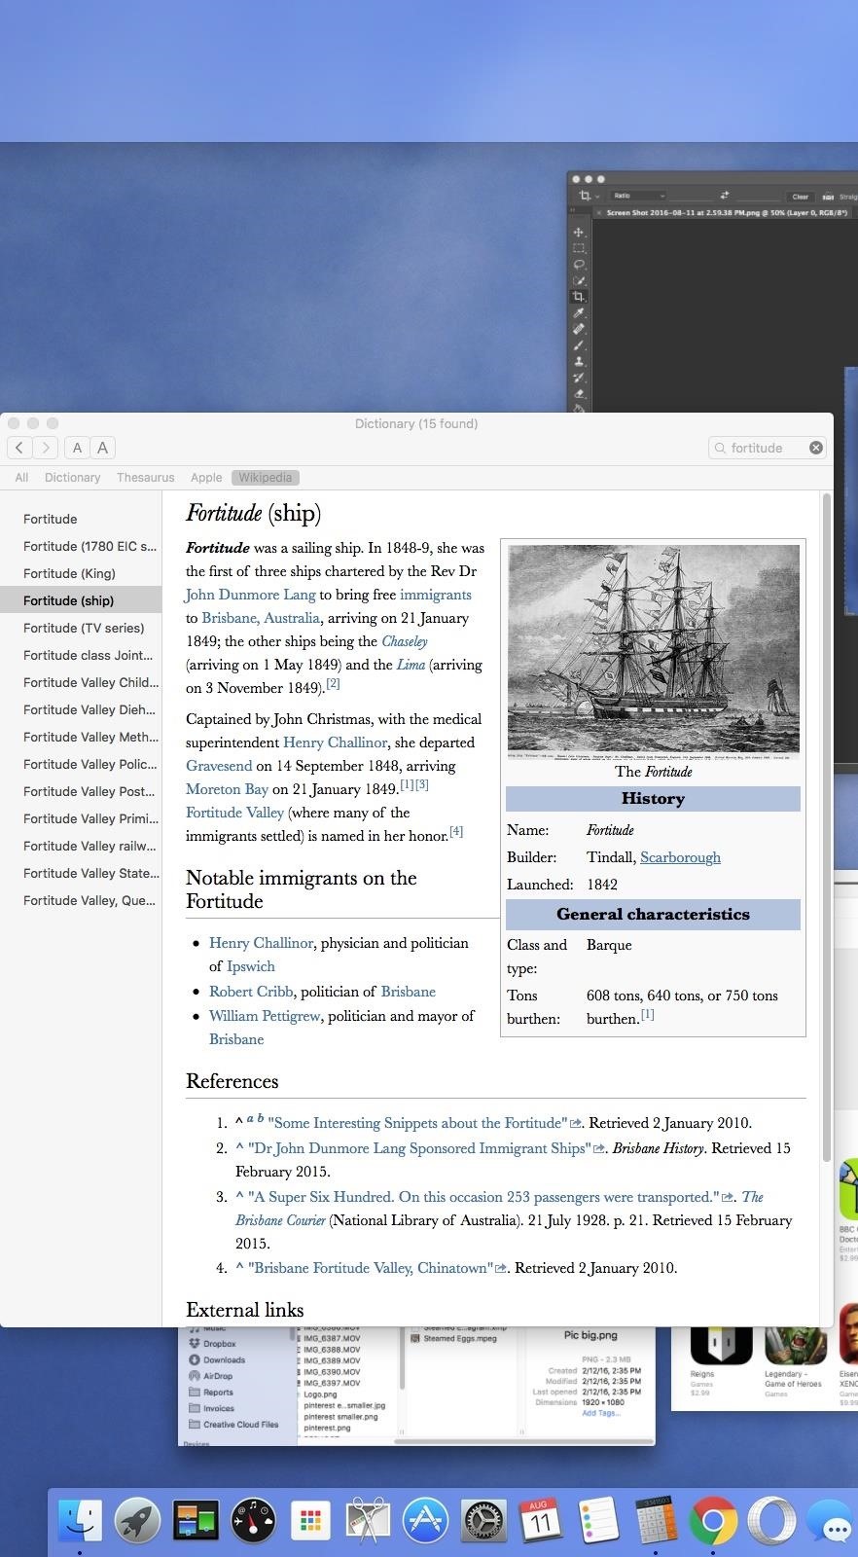Image resolution: width=858 pixels, height=1557 pixels.
Task: Open the scissors screenshot app in the Dock
Action: coord(368,1519)
